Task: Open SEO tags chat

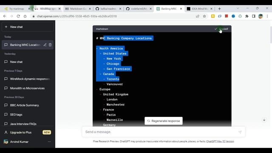Action: coord(27,114)
